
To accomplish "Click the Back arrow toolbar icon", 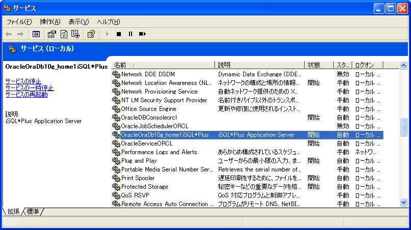I will click(x=9, y=34).
